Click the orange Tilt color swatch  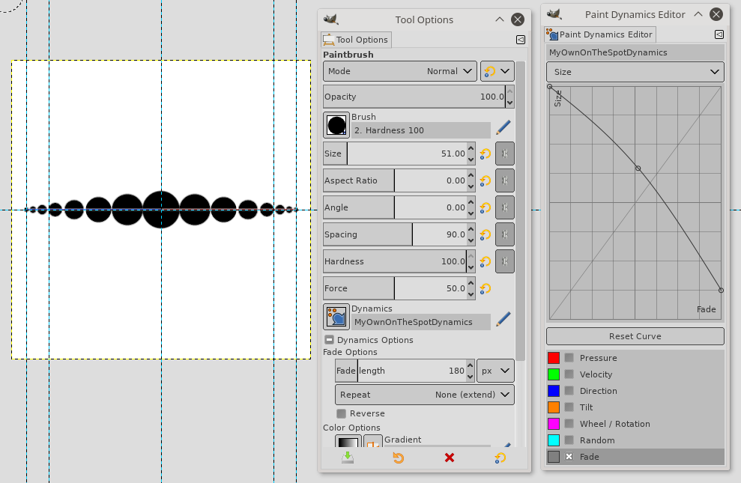coord(554,407)
